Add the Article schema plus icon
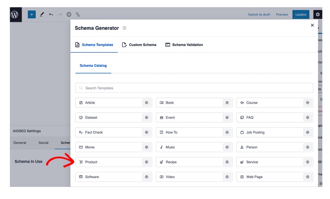Image resolution: width=330 pixels, height=199 pixels. click(x=146, y=103)
